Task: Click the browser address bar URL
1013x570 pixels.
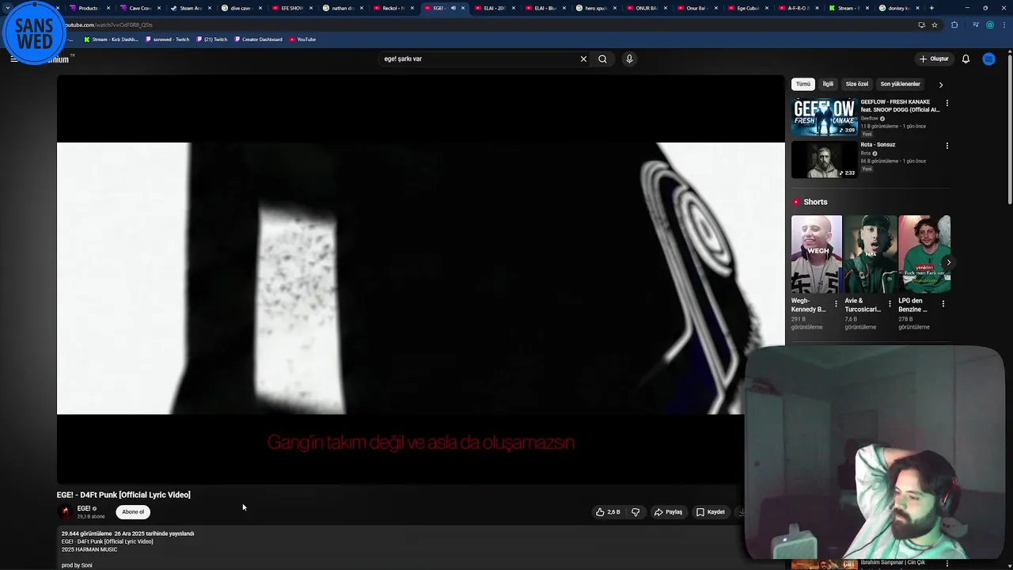Action: click(108, 25)
